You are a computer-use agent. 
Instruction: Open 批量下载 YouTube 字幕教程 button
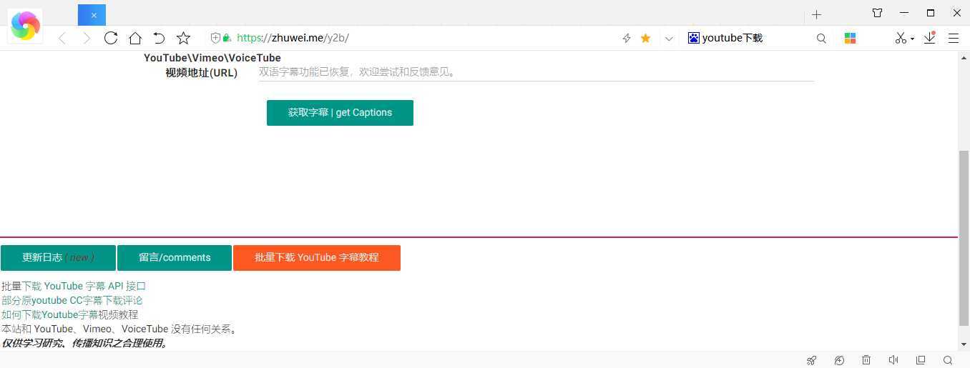[317, 258]
